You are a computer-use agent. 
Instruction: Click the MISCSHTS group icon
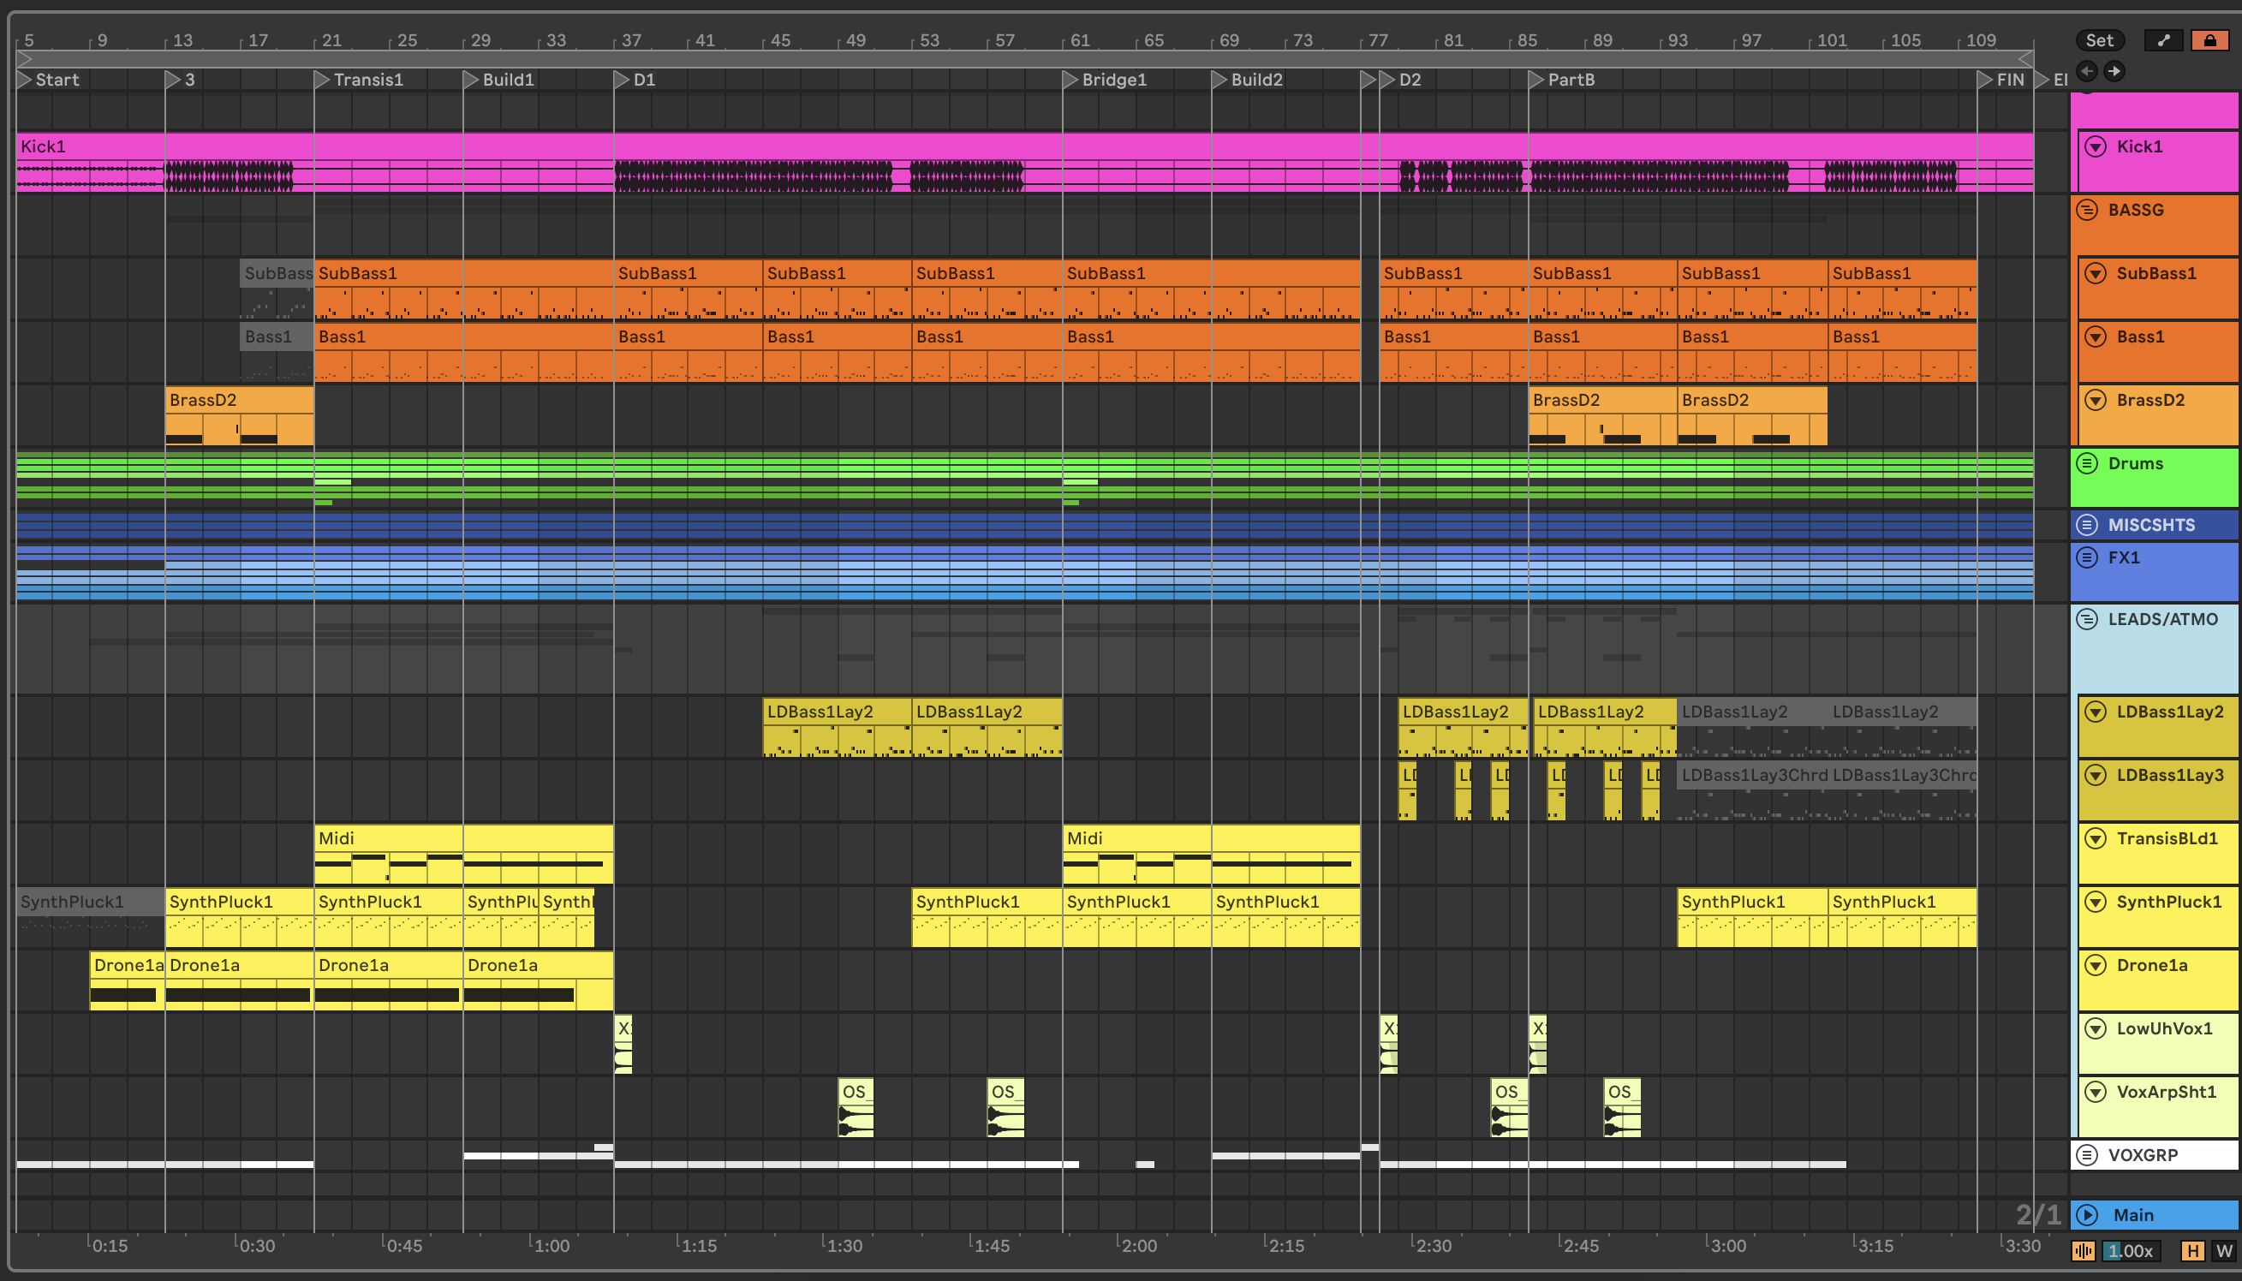2087,525
